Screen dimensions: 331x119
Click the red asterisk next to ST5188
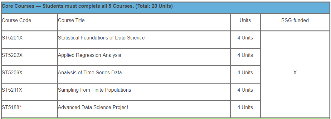coord(20,107)
